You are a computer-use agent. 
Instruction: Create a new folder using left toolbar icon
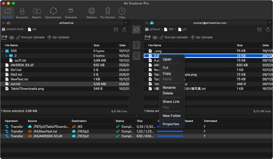point(4,37)
